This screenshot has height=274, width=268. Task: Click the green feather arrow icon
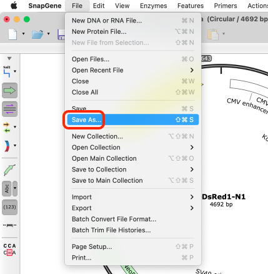[9, 170]
